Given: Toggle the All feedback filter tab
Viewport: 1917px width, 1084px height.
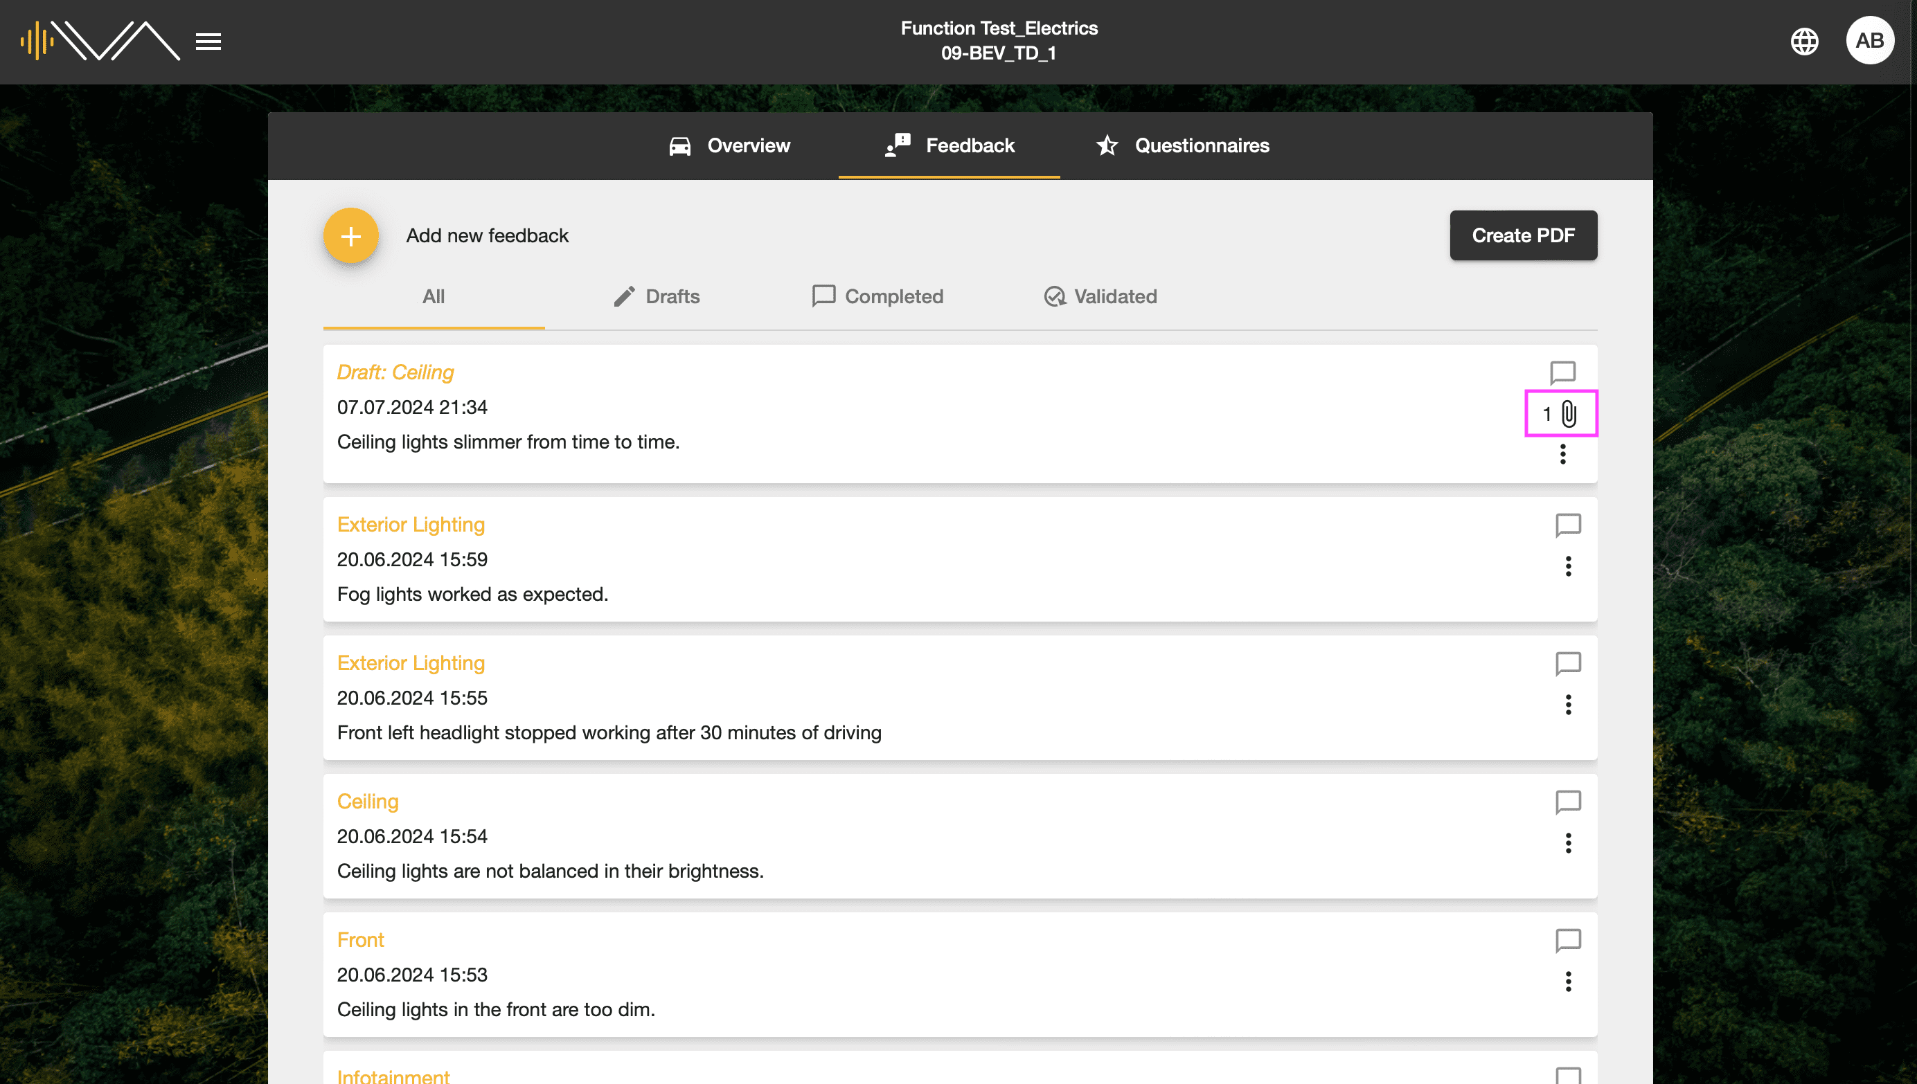Looking at the screenshot, I should [433, 296].
